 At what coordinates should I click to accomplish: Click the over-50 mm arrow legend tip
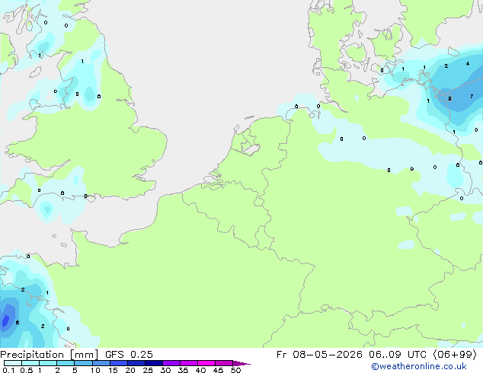click(x=241, y=364)
